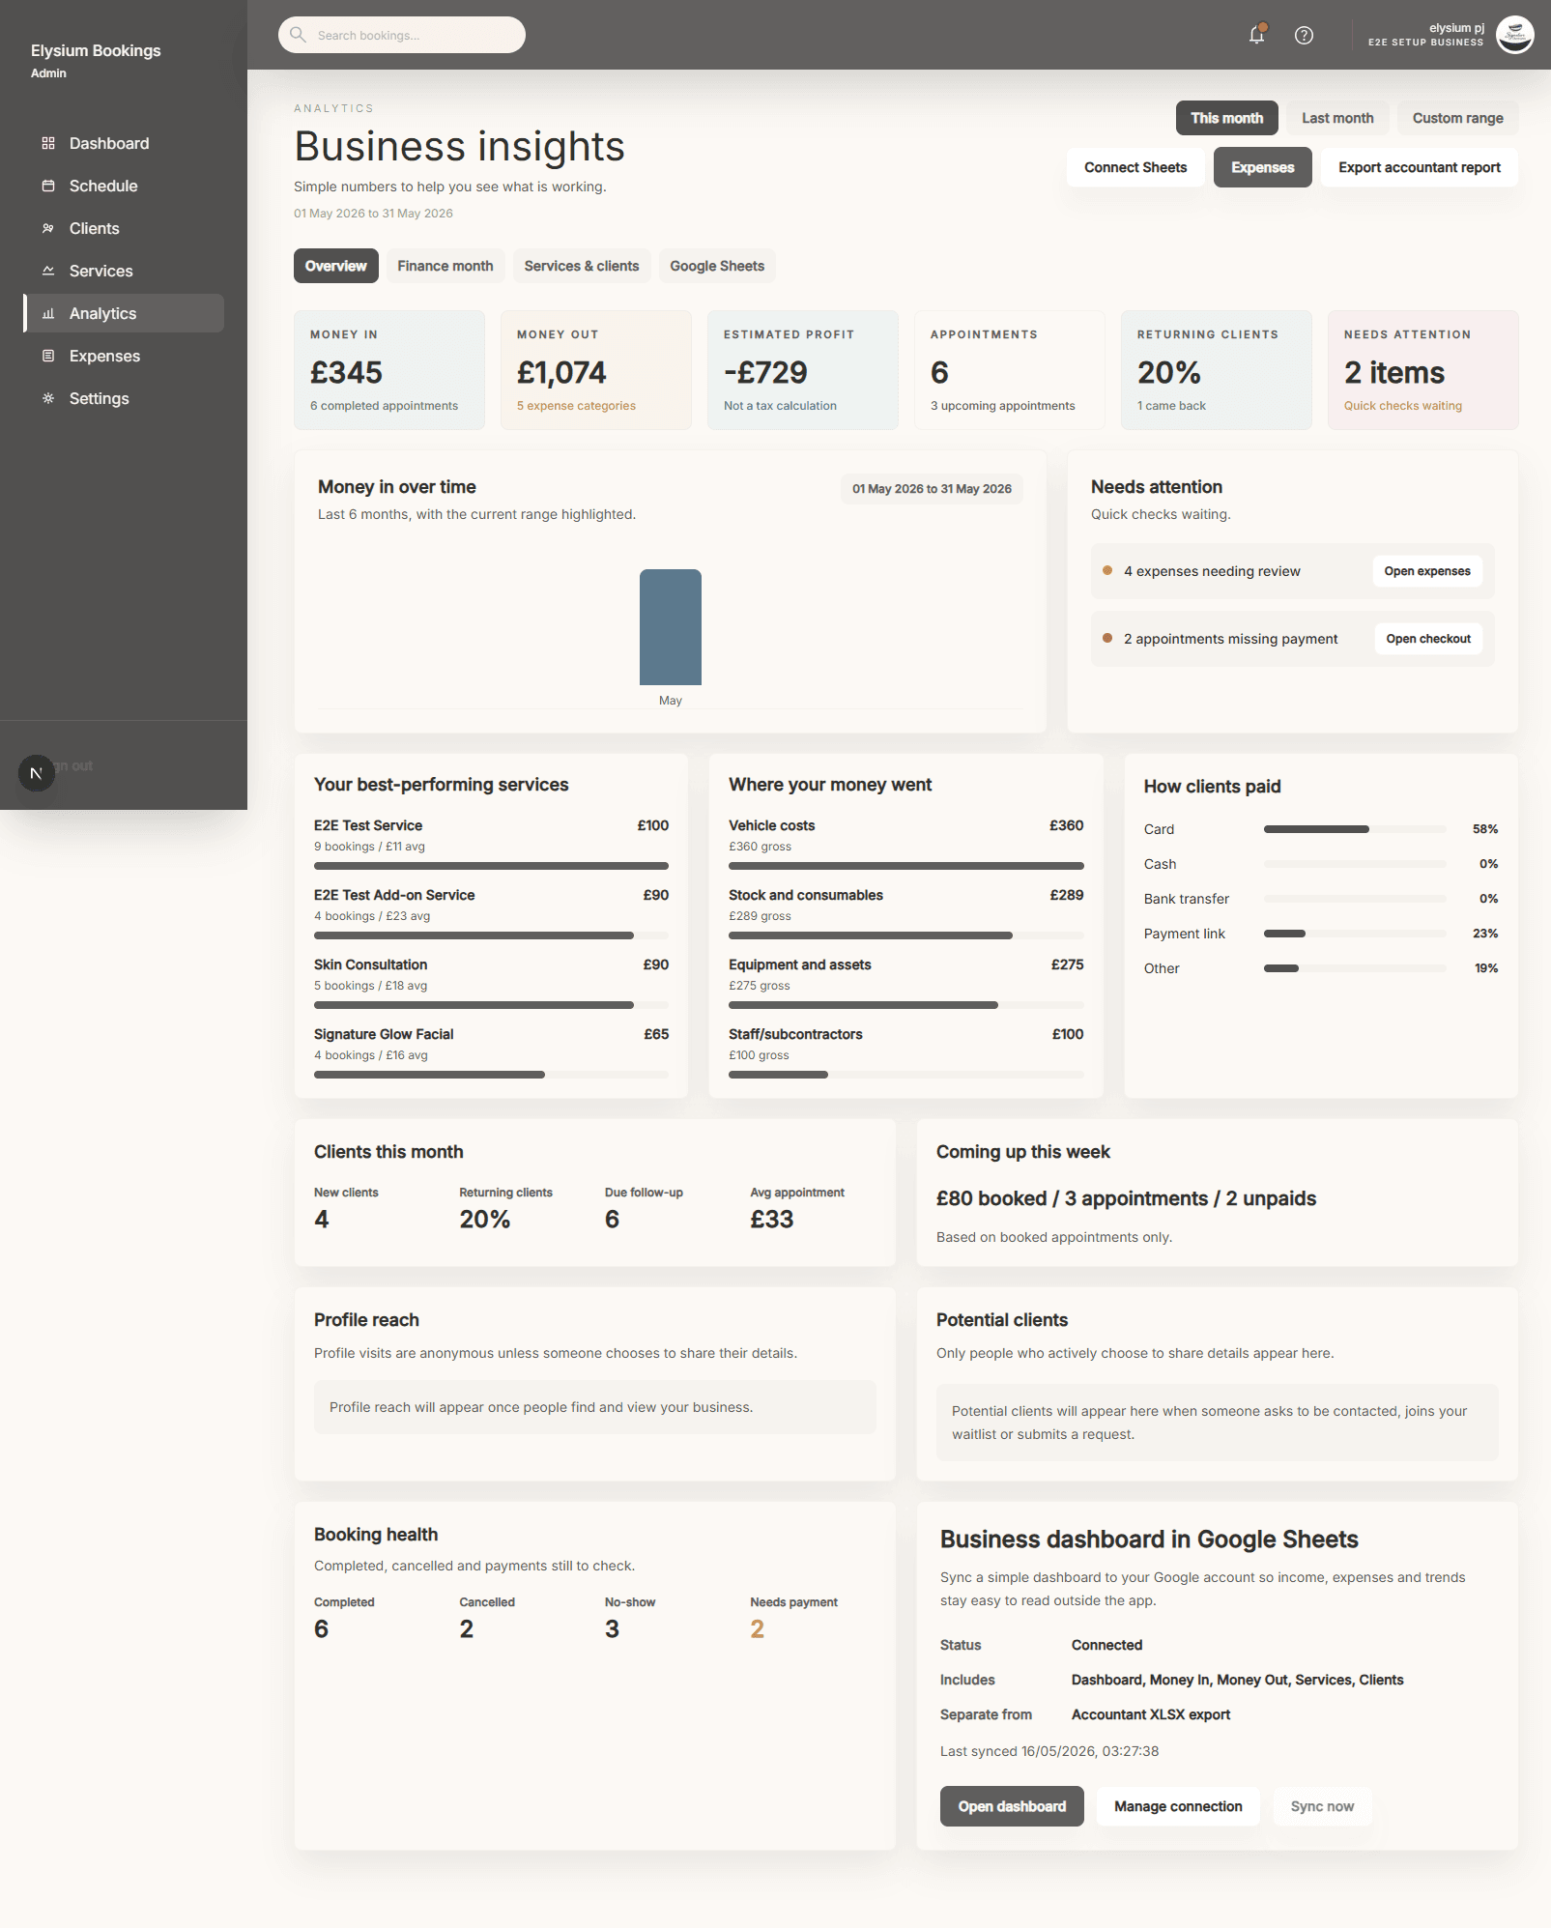This screenshot has height=1928, width=1551.
Task: Click the Expenses header button
Action: click(1262, 167)
